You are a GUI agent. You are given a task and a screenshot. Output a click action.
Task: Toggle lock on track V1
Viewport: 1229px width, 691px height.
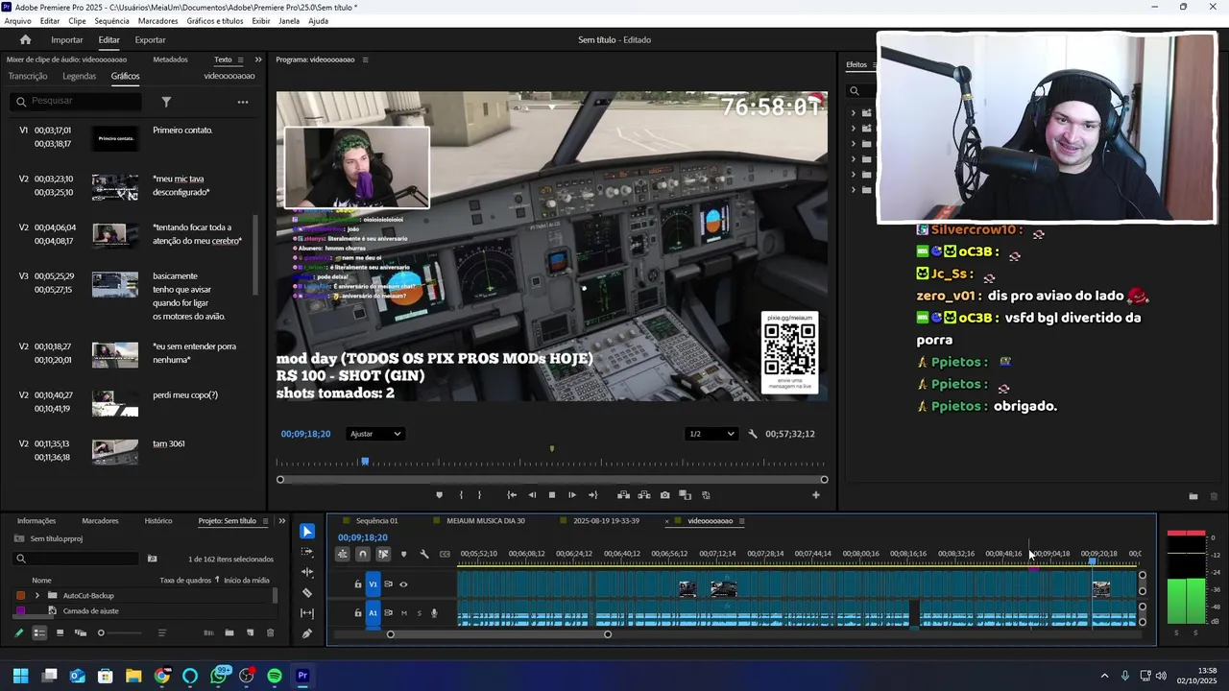click(358, 584)
